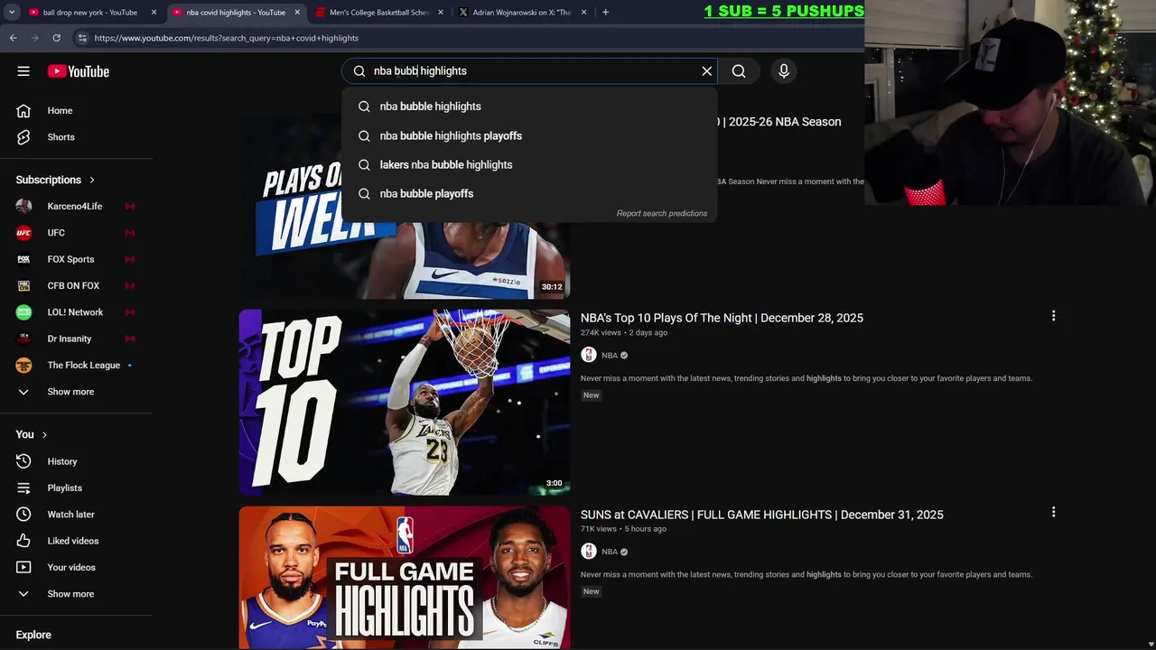The image size is (1156, 650).
Task: Open more options for Top 10 Plays video
Action: pyautogui.click(x=1053, y=316)
